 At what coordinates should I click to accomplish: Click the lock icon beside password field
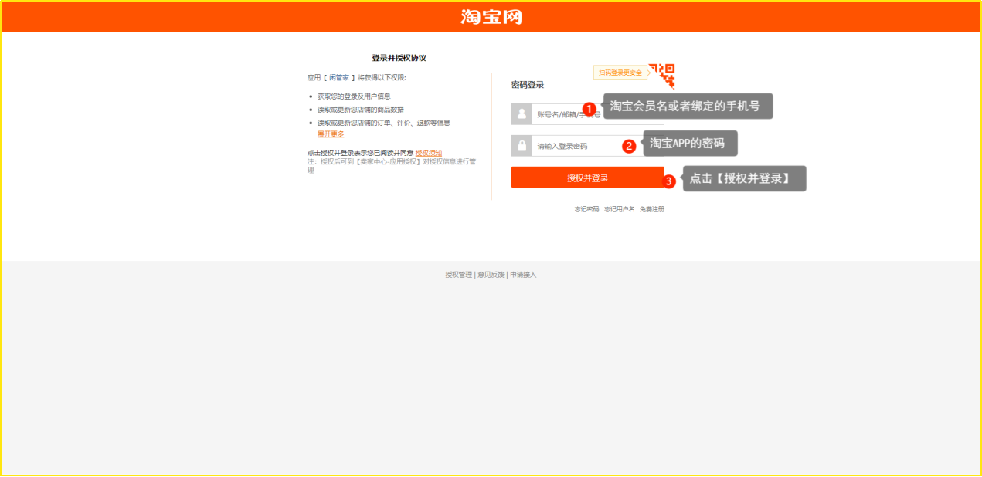click(x=522, y=146)
